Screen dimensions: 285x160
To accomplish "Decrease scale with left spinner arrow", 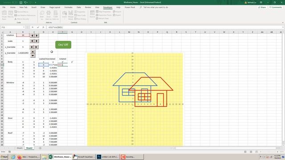I will [x=32, y=41].
